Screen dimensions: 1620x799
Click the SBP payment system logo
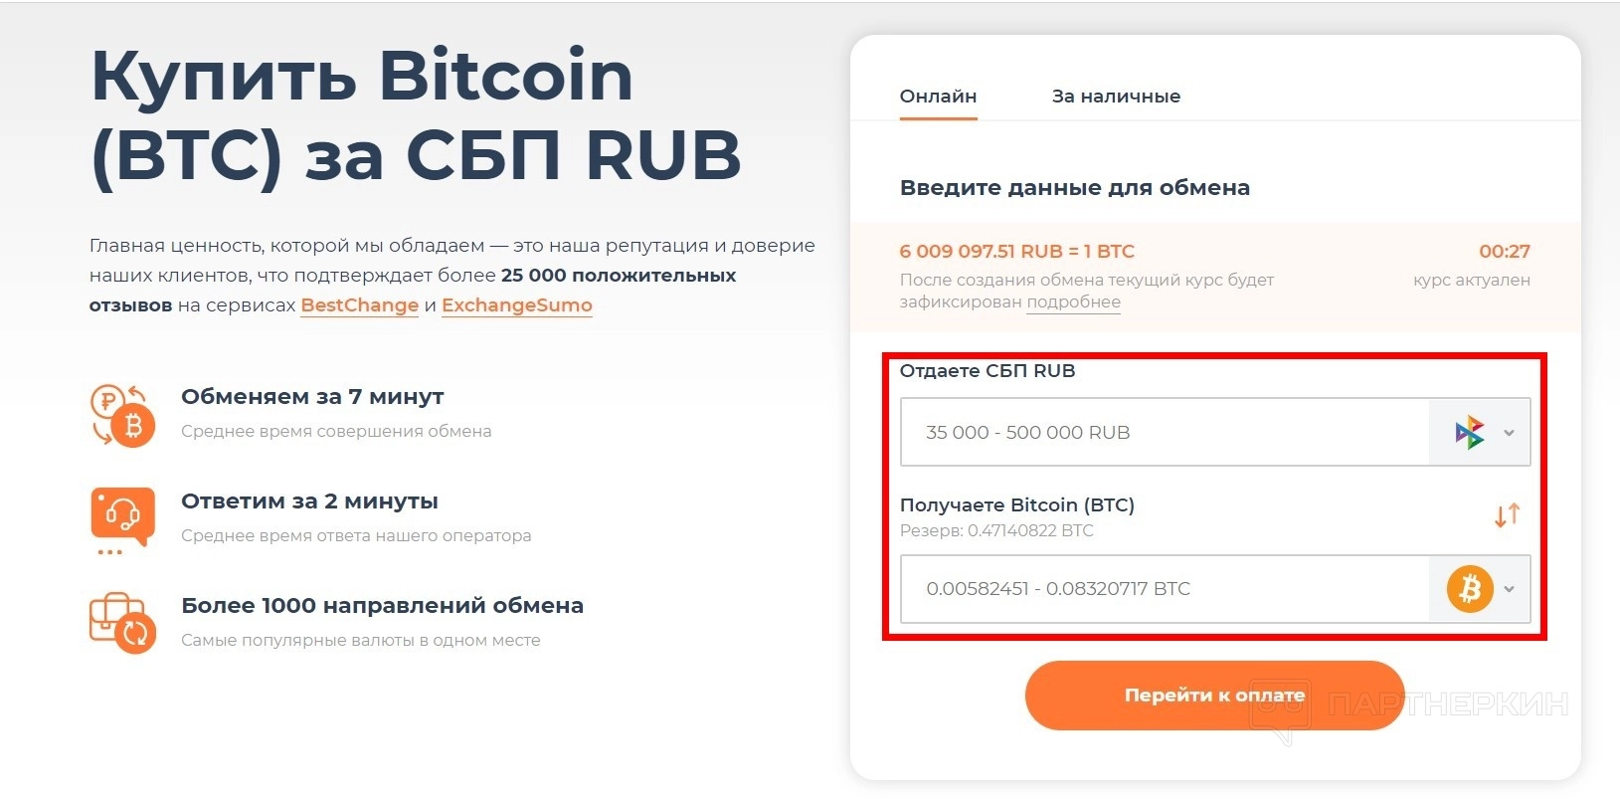pos(1469,433)
